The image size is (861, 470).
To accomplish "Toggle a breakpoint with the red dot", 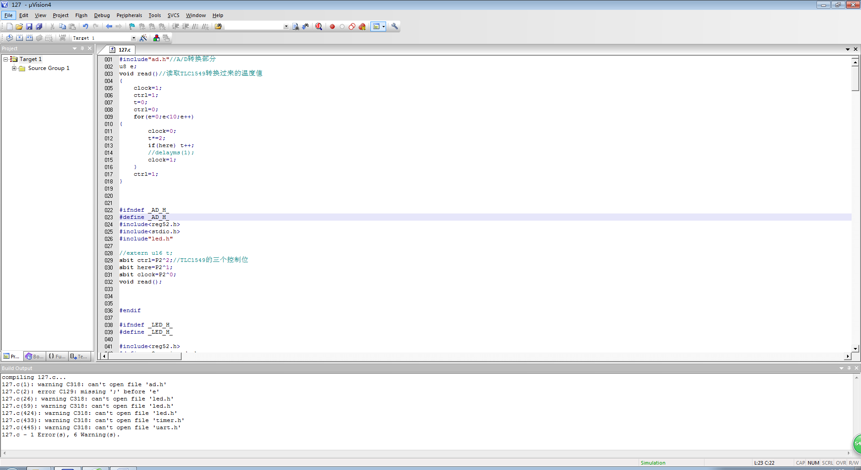I will [332, 26].
